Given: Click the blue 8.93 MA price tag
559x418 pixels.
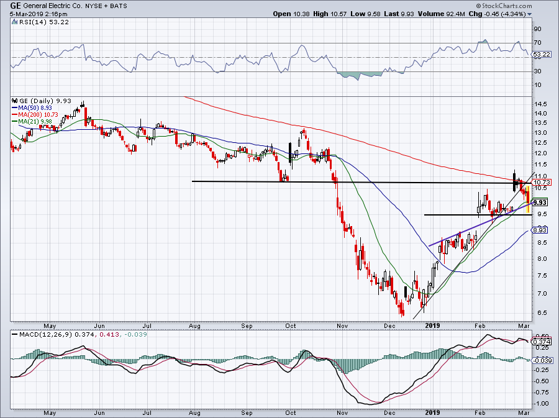Looking at the screenshot, I should [540, 230].
